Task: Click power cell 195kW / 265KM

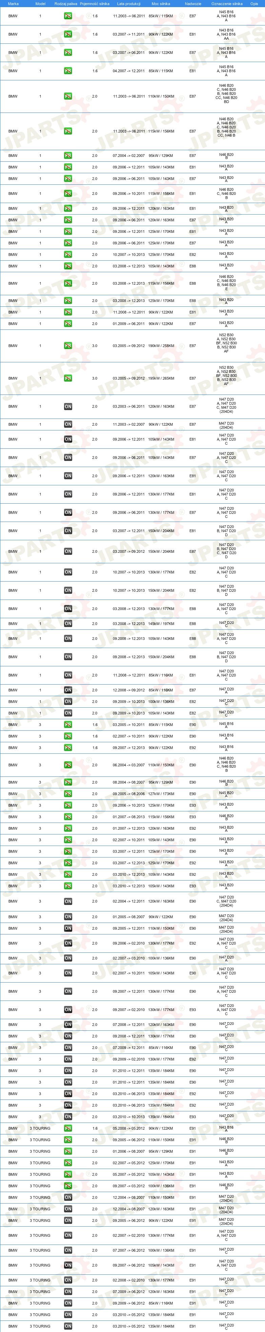Action: click(161, 378)
